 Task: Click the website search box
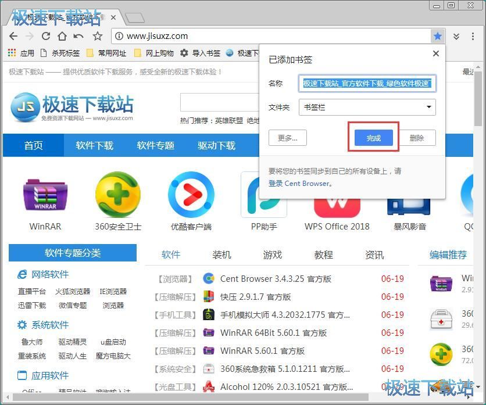219,102
